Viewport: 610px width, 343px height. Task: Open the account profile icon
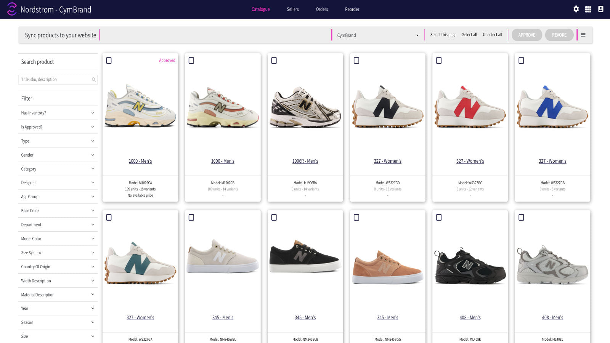coord(600,9)
